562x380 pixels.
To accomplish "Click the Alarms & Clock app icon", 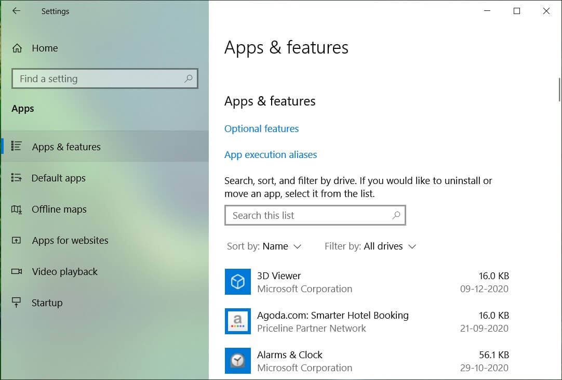I will pos(238,361).
